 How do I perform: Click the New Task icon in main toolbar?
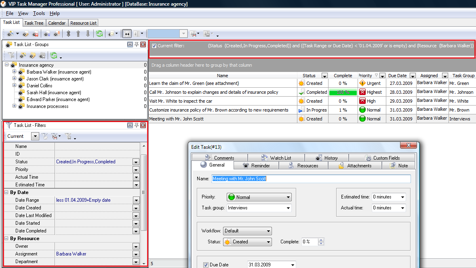coord(11,34)
